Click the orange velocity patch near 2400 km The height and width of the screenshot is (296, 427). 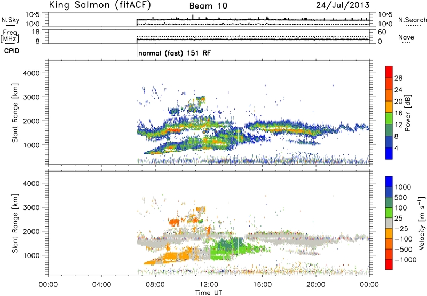click(x=175, y=222)
